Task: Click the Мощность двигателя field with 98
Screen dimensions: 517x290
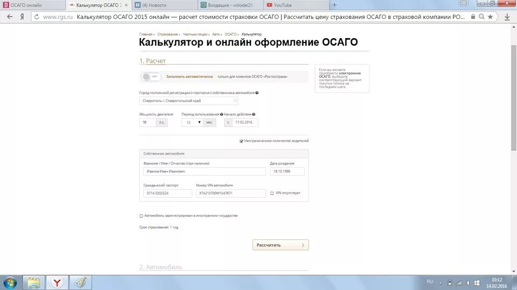Action: [148, 122]
